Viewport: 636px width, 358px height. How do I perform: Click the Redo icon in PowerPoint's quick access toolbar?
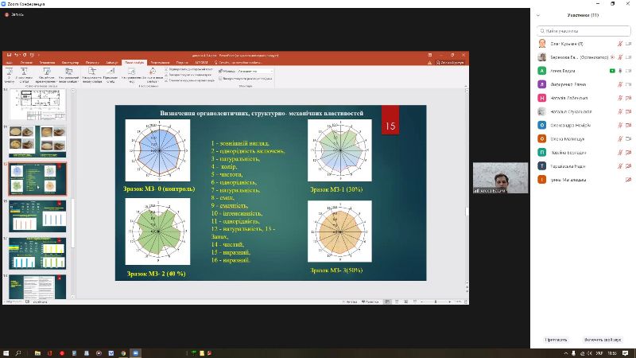(x=25, y=55)
